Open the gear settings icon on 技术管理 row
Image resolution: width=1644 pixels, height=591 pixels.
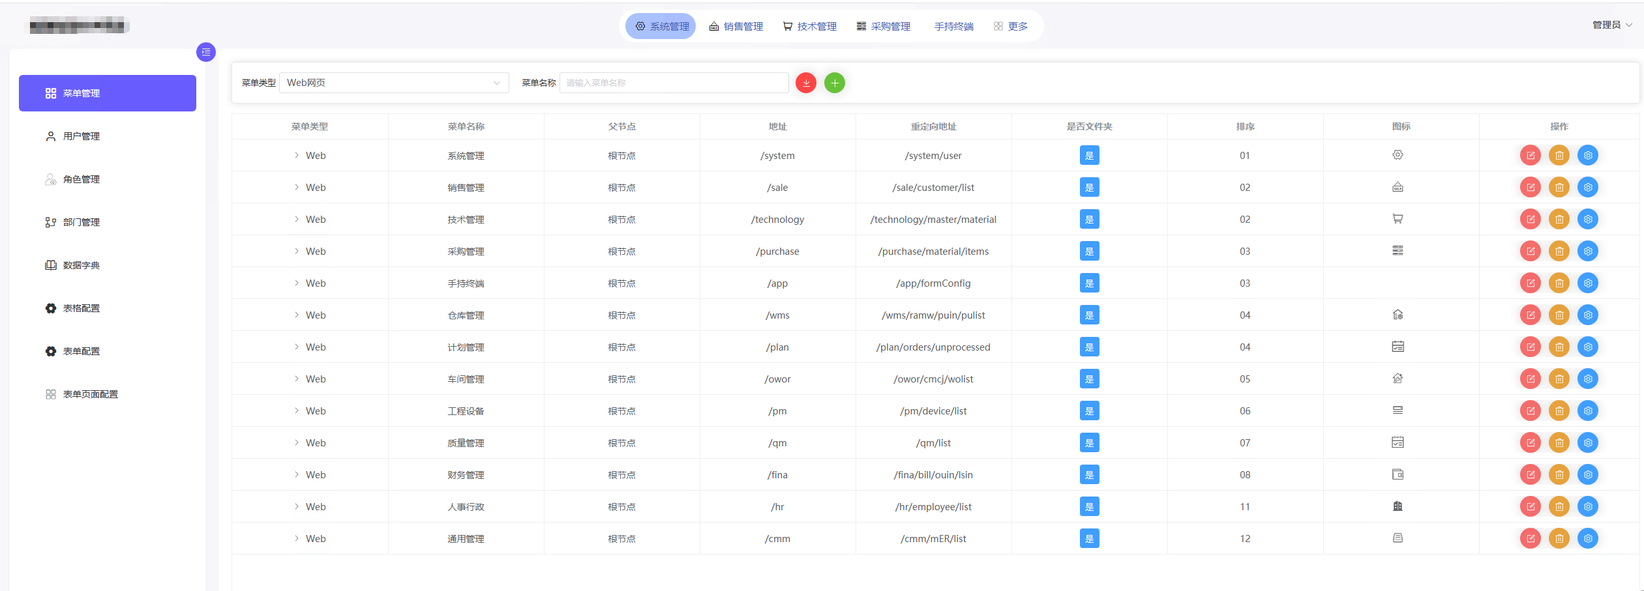coord(1589,219)
